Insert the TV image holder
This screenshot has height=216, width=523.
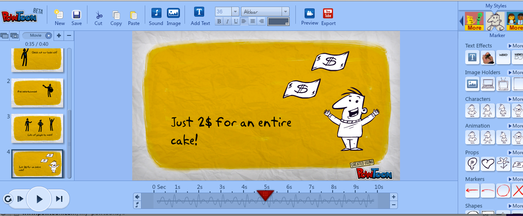coord(503,84)
